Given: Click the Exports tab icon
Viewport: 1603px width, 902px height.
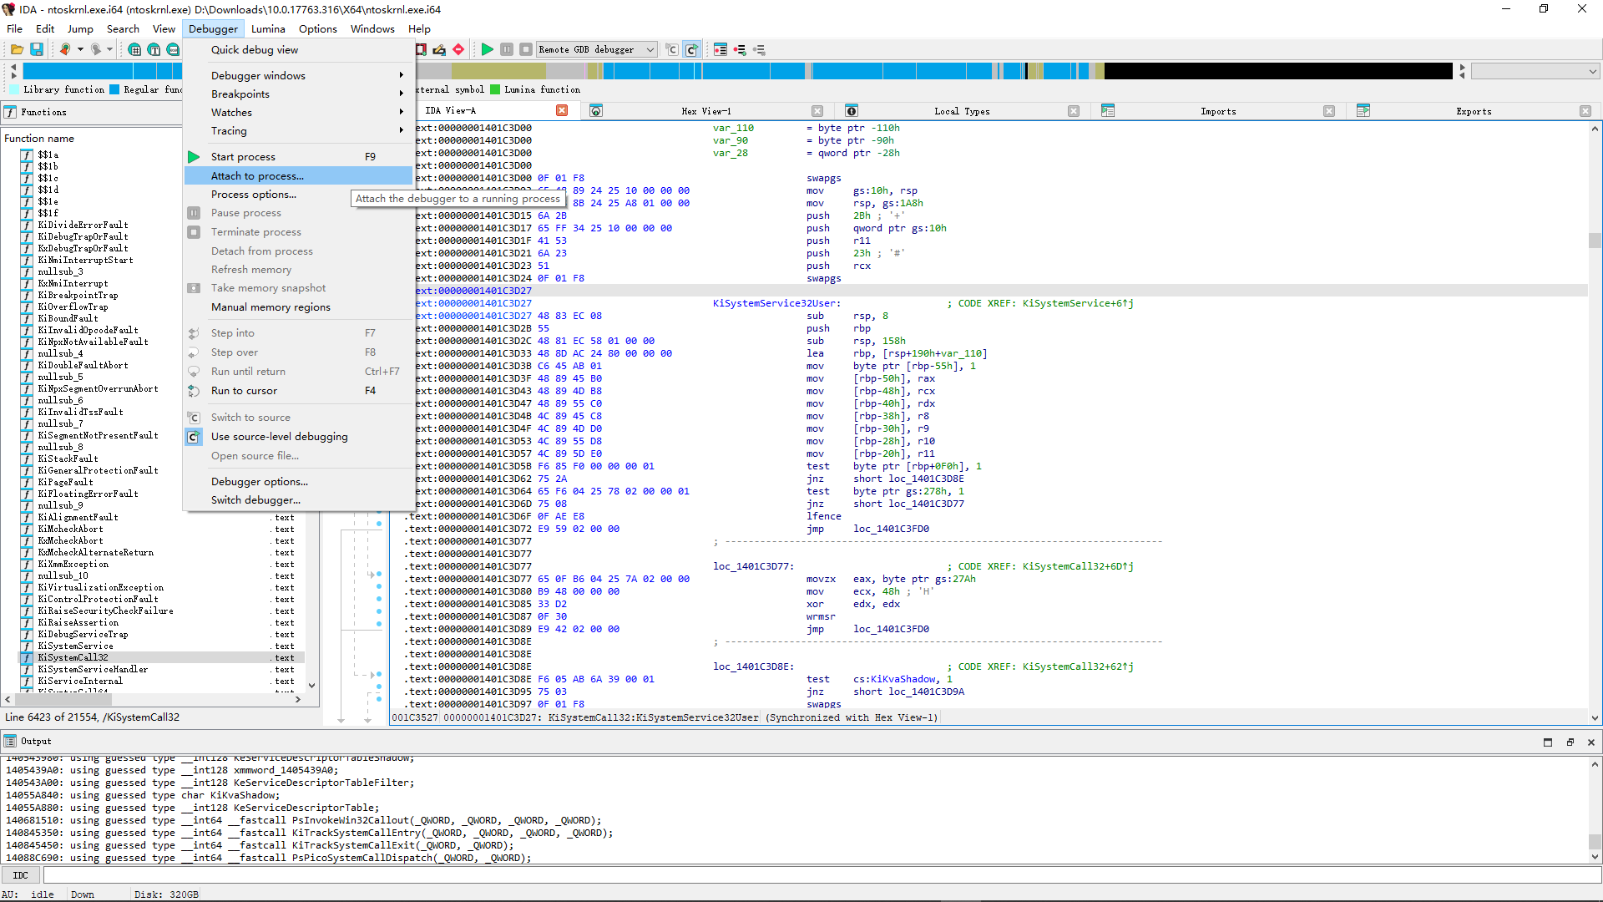Looking at the screenshot, I should coord(1363,111).
